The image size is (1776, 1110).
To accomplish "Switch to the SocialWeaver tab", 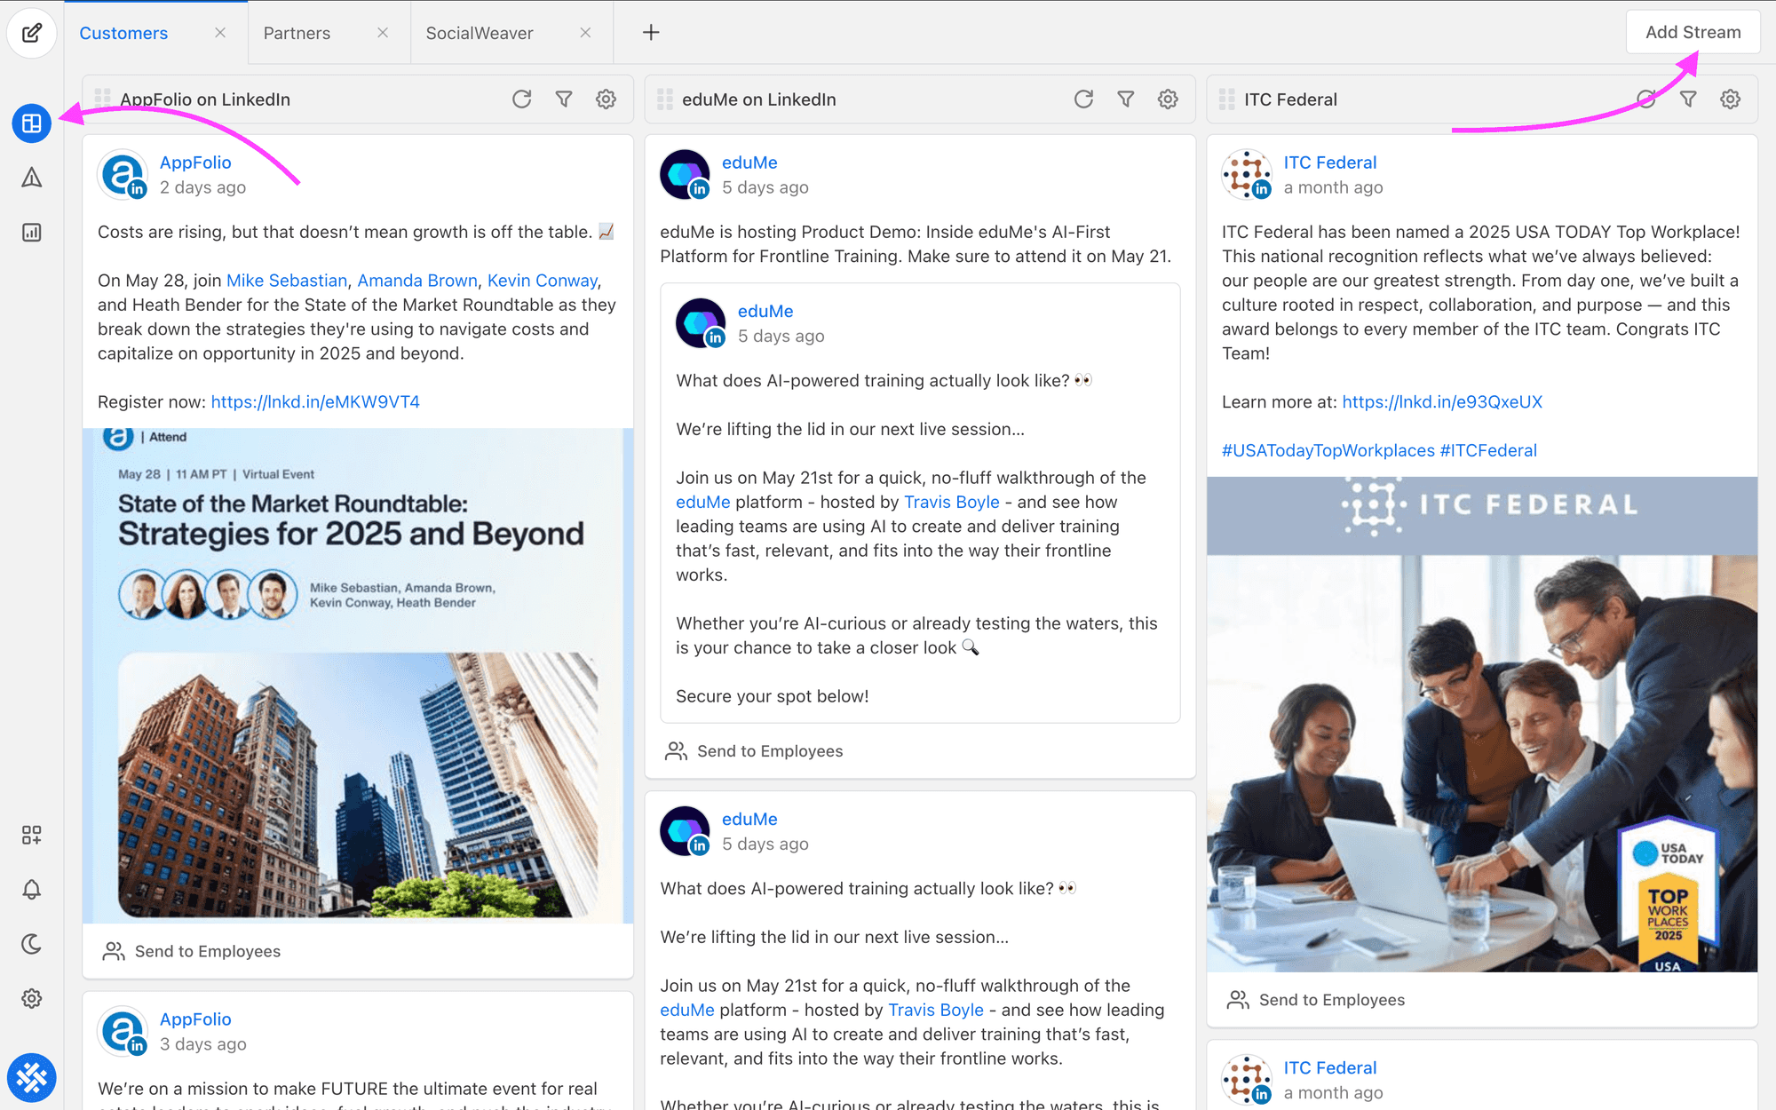I will [x=480, y=33].
